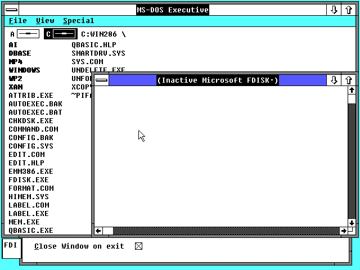Select file COMMAND.COM
The height and width of the screenshot is (270, 360).
[33, 129]
